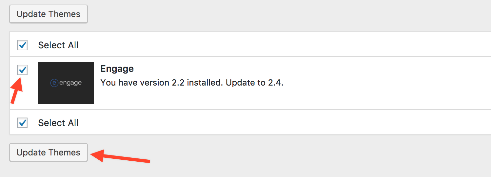Uncheck the top Select All checkbox

pyautogui.click(x=22, y=45)
